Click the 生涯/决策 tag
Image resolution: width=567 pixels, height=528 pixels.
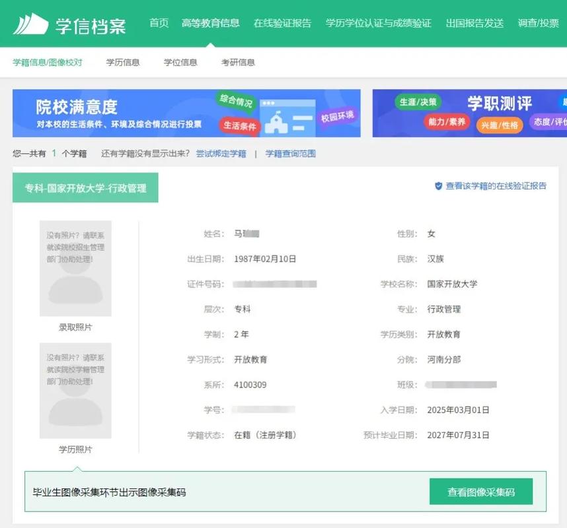tap(418, 102)
